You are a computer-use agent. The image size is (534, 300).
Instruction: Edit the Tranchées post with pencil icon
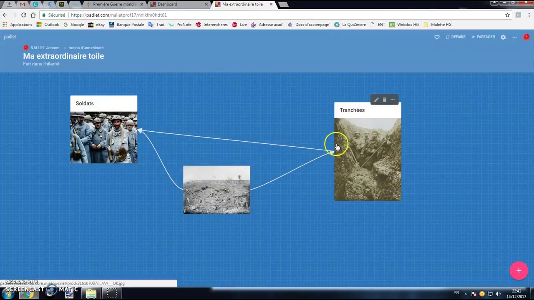pyautogui.click(x=376, y=100)
